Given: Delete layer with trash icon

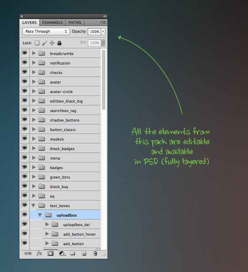Looking at the screenshot, I should (x=95, y=253).
